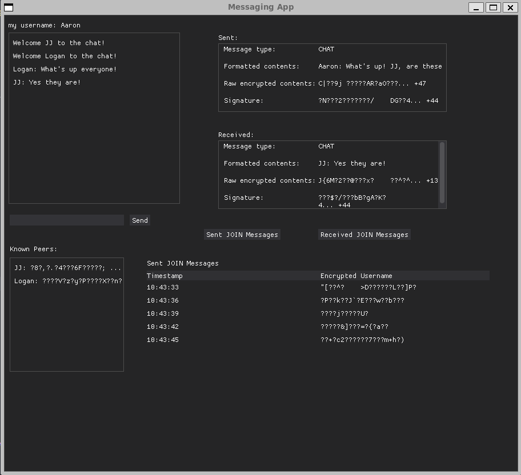Click the Encrypted Username column header
The image size is (521, 475).
coord(356,276)
